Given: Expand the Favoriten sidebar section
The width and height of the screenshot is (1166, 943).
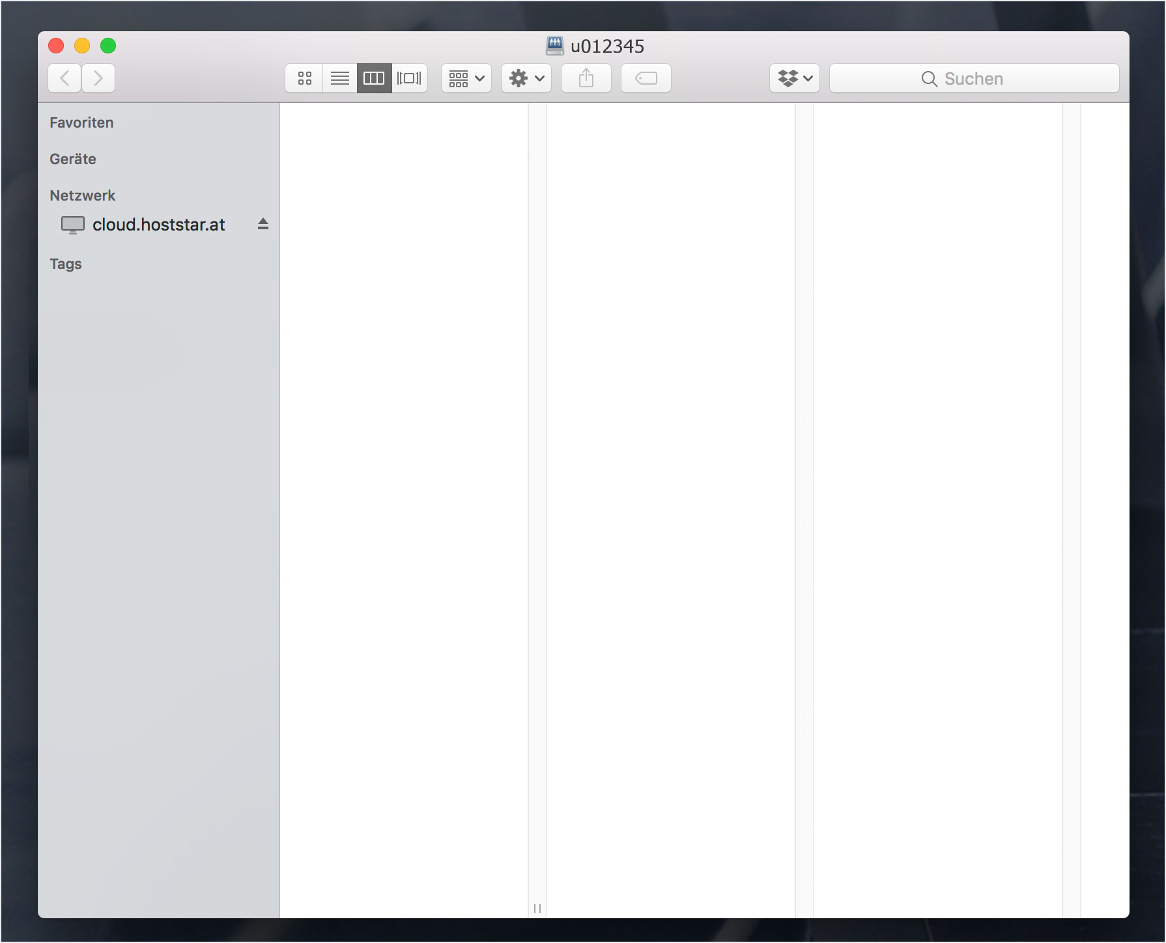Looking at the screenshot, I should point(81,122).
